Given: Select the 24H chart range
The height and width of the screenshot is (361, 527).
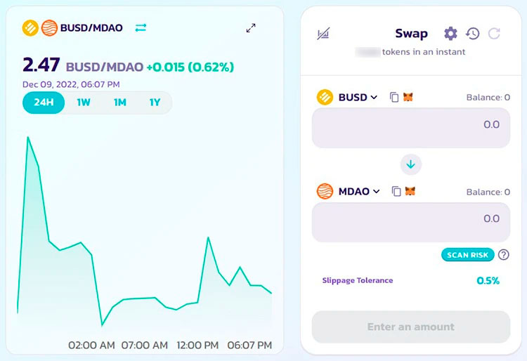Looking at the screenshot, I should click(x=44, y=103).
